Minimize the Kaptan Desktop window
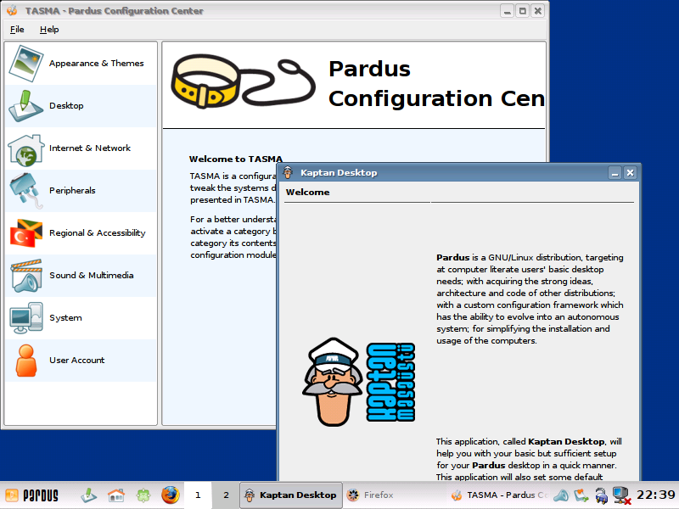679x509 pixels. click(x=614, y=173)
